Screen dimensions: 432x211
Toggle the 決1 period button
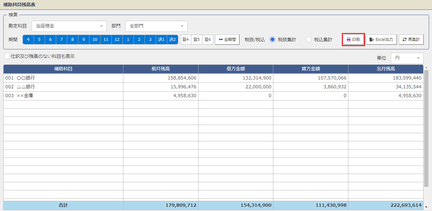(161, 40)
